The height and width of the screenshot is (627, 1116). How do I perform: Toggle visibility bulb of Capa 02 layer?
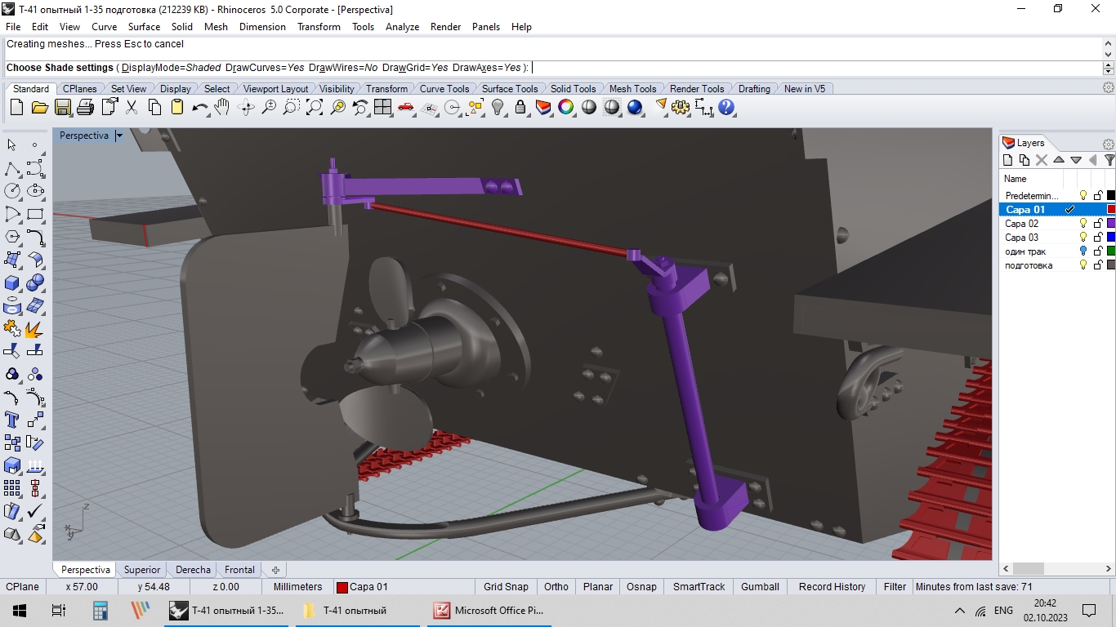click(1083, 224)
